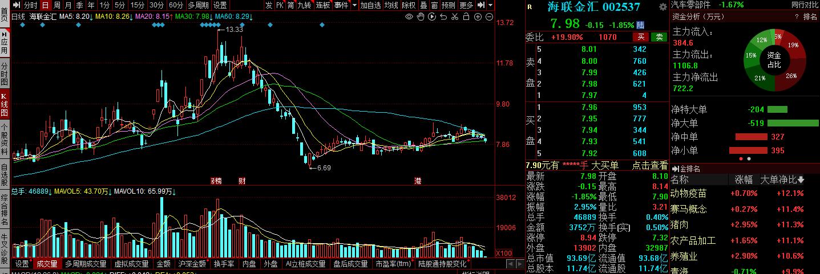Viewport: 820px width, 274px height.
Task: Click the 港 marker below the chart
Action: [x=418, y=181]
